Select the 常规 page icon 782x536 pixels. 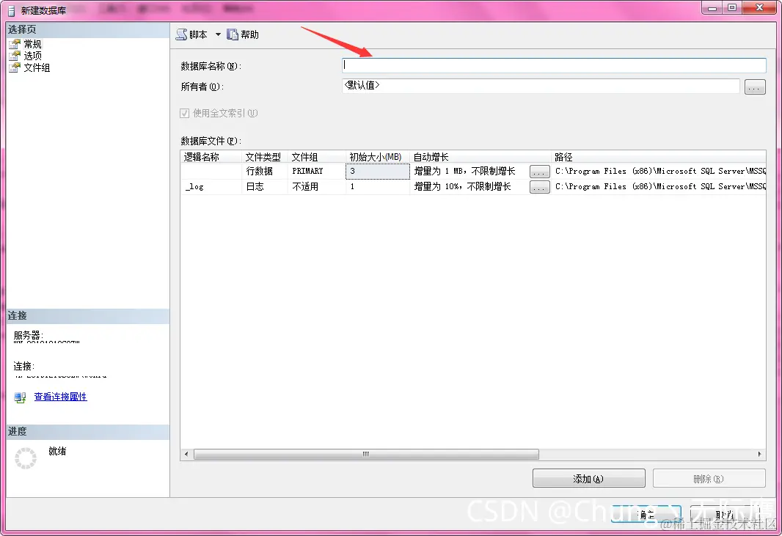(15, 44)
